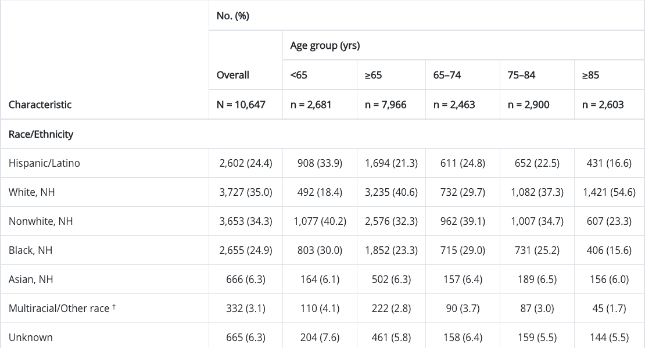This screenshot has height=348, width=645.
Task: Select the Black, NH row label
Action: 31,250
